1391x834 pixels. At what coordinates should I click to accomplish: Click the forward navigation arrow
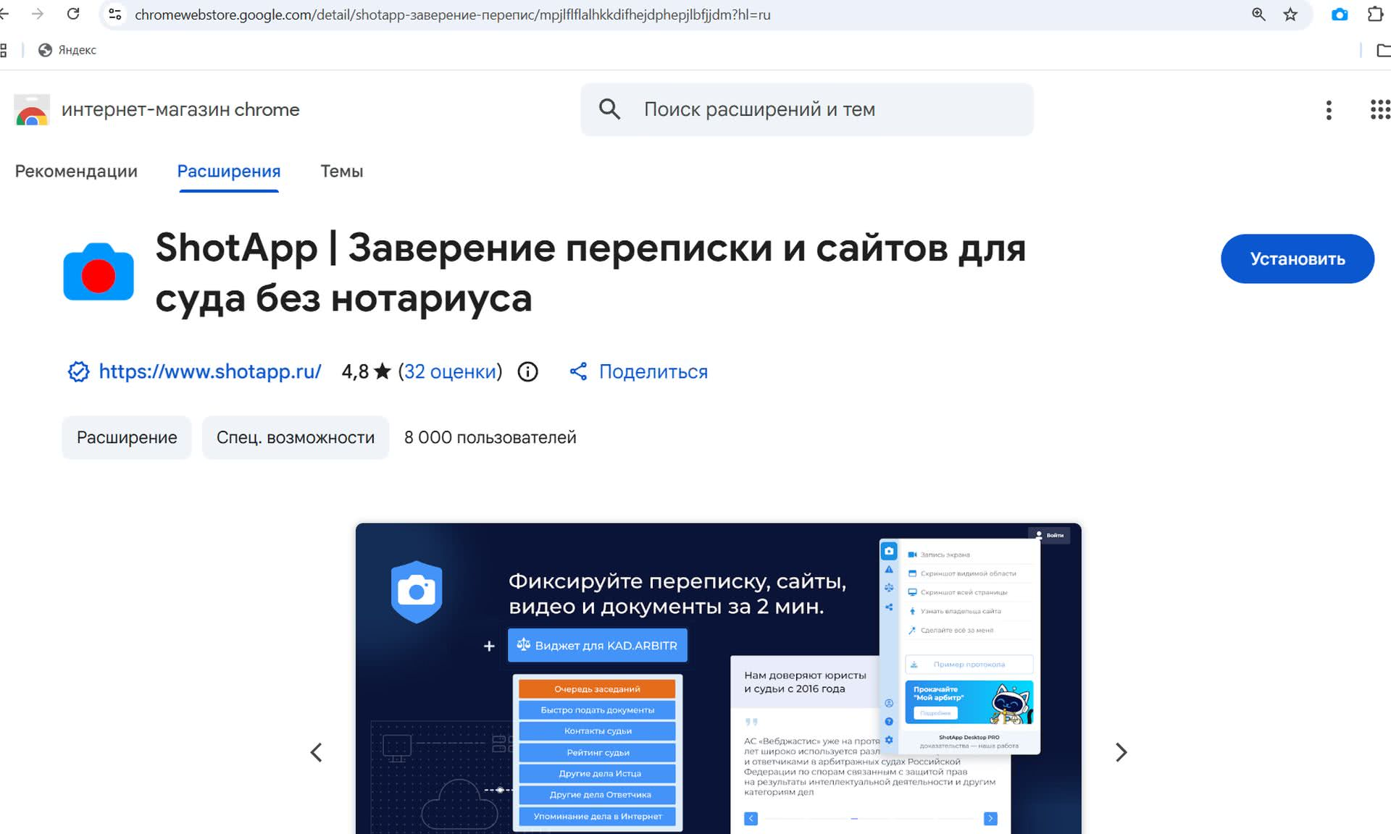click(x=38, y=14)
